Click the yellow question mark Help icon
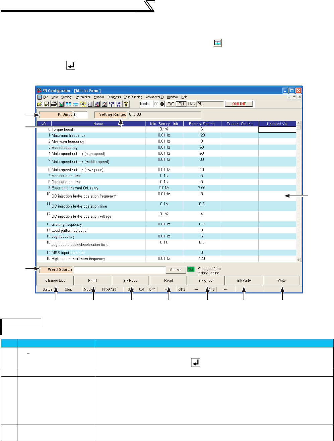This screenshot has height=441, width=334. click(x=126, y=104)
